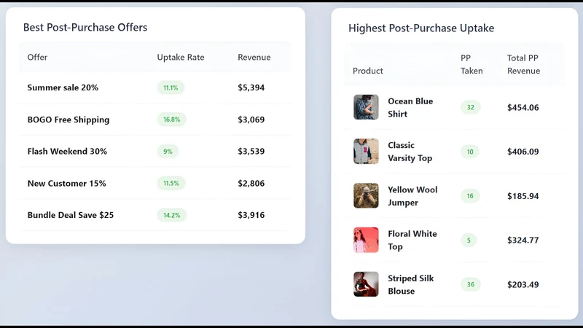Open the Striped Silk Blouse product thumbnail
The width and height of the screenshot is (583, 328).
(366, 284)
